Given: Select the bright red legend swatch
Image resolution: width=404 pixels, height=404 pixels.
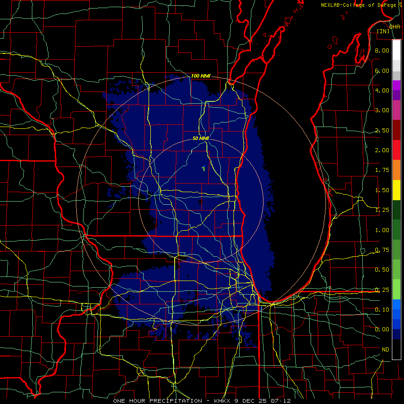Looking at the screenshot, I should point(396,150).
